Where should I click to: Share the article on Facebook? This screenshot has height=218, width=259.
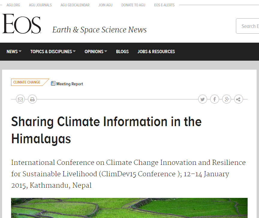pyautogui.click(x=215, y=99)
